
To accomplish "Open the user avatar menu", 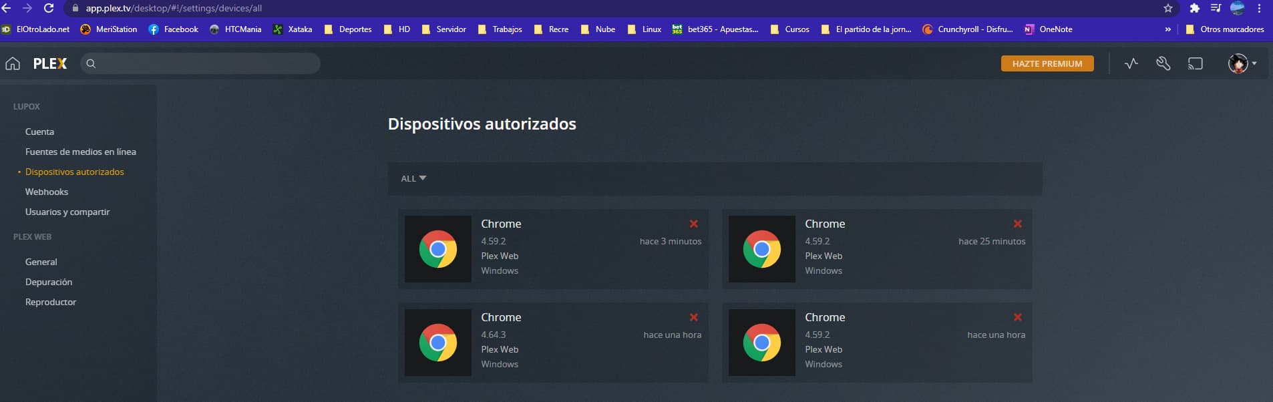I will pyautogui.click(x=1242, y=63).
